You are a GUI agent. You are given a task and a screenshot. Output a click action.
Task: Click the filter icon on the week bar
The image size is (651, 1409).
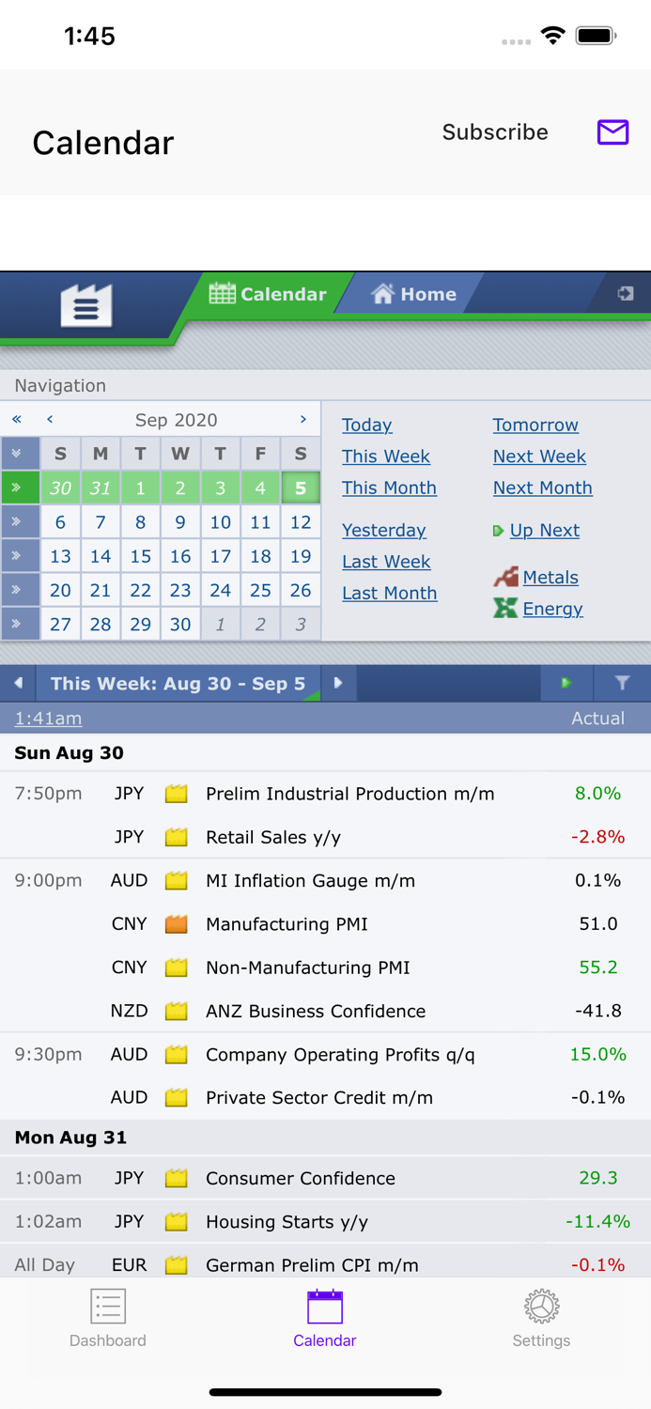[x=623, y=683]
